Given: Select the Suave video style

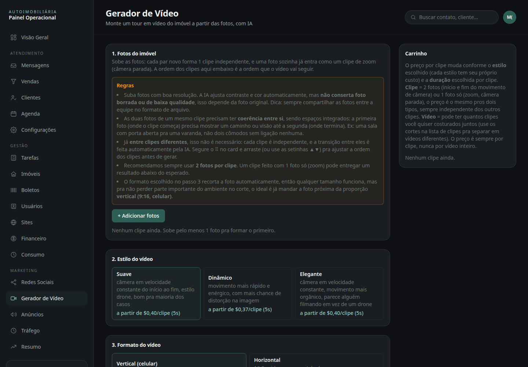Looking at the screenshot, I should tap(156, 294).
